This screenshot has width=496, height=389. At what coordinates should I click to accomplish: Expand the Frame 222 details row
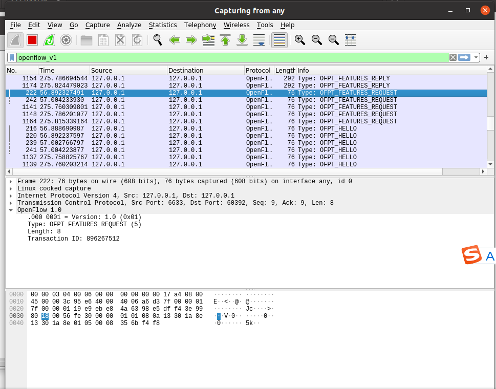pos(11,182)
